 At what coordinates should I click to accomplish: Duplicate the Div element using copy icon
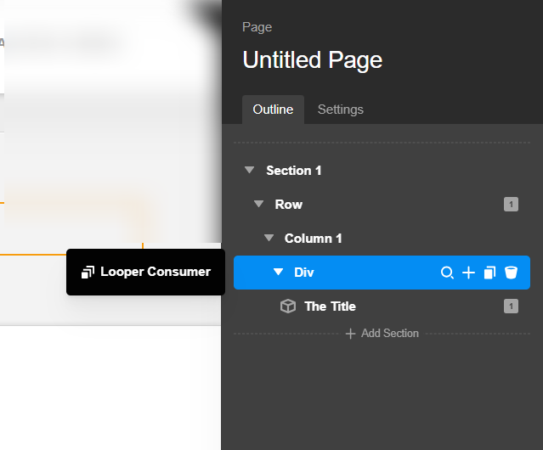click(489, 273)
